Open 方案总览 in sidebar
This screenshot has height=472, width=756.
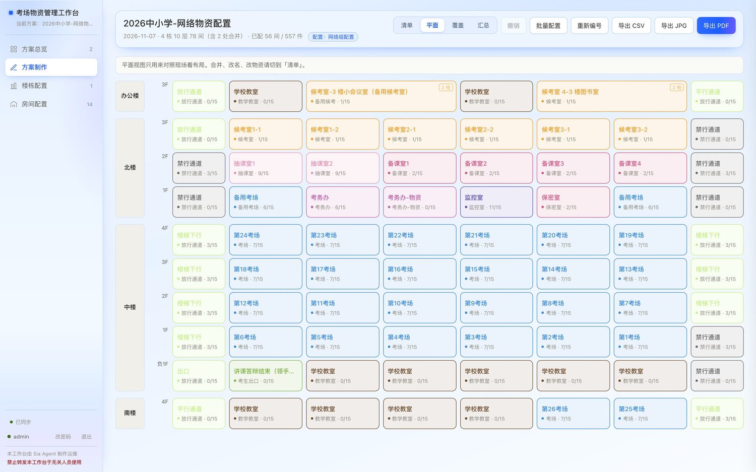(x=51, y=49)
